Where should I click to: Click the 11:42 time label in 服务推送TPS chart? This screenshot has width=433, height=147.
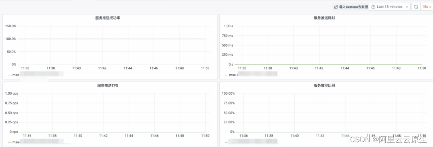pos(103,136)
